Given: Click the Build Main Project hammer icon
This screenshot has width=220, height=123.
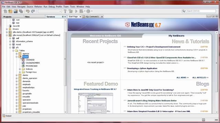Looking at the screenshot, I should point(65,11).
